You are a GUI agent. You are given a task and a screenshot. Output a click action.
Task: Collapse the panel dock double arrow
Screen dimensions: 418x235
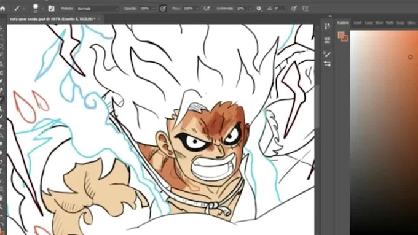(x=331, y=16)
